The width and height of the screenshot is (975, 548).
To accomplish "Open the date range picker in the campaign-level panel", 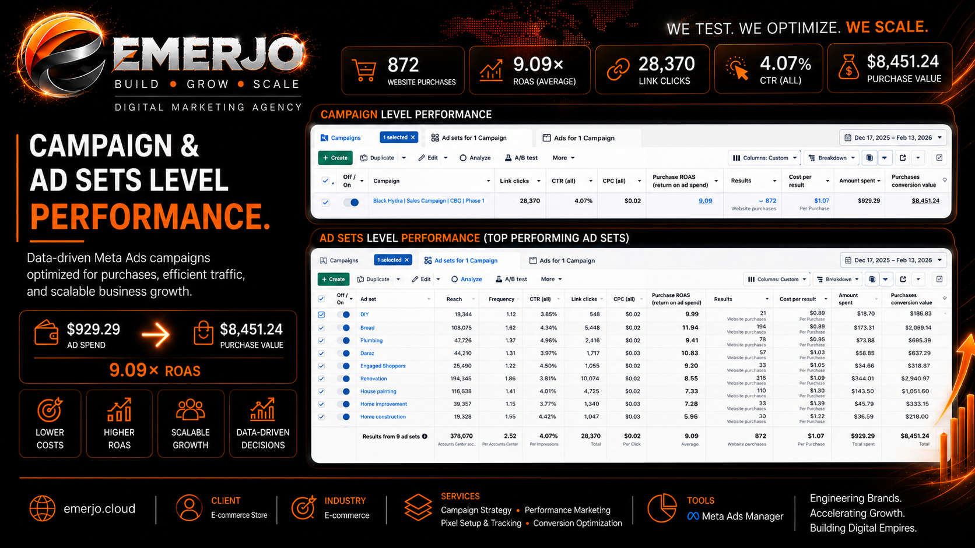I will point(893,138).
